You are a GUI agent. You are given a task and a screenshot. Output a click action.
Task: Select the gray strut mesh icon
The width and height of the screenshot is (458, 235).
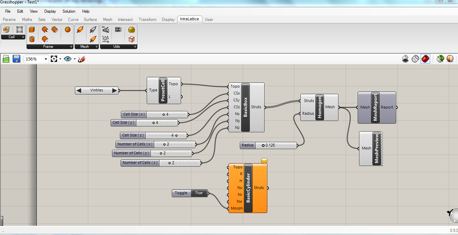click(93, 30)
